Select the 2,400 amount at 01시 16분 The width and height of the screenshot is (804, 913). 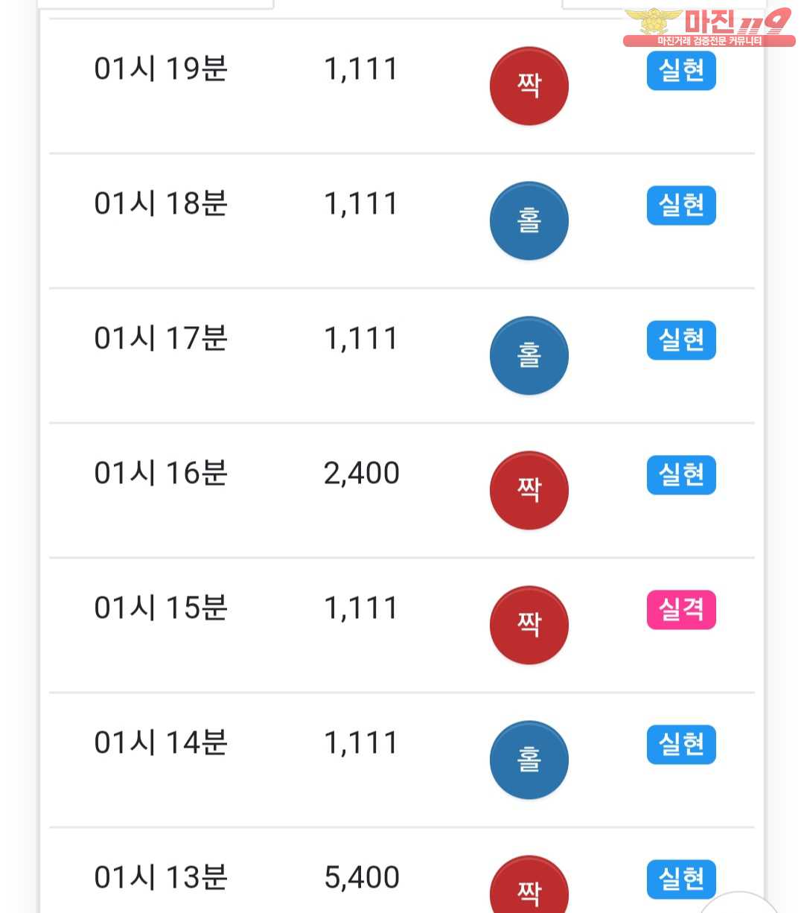[362, 474]
